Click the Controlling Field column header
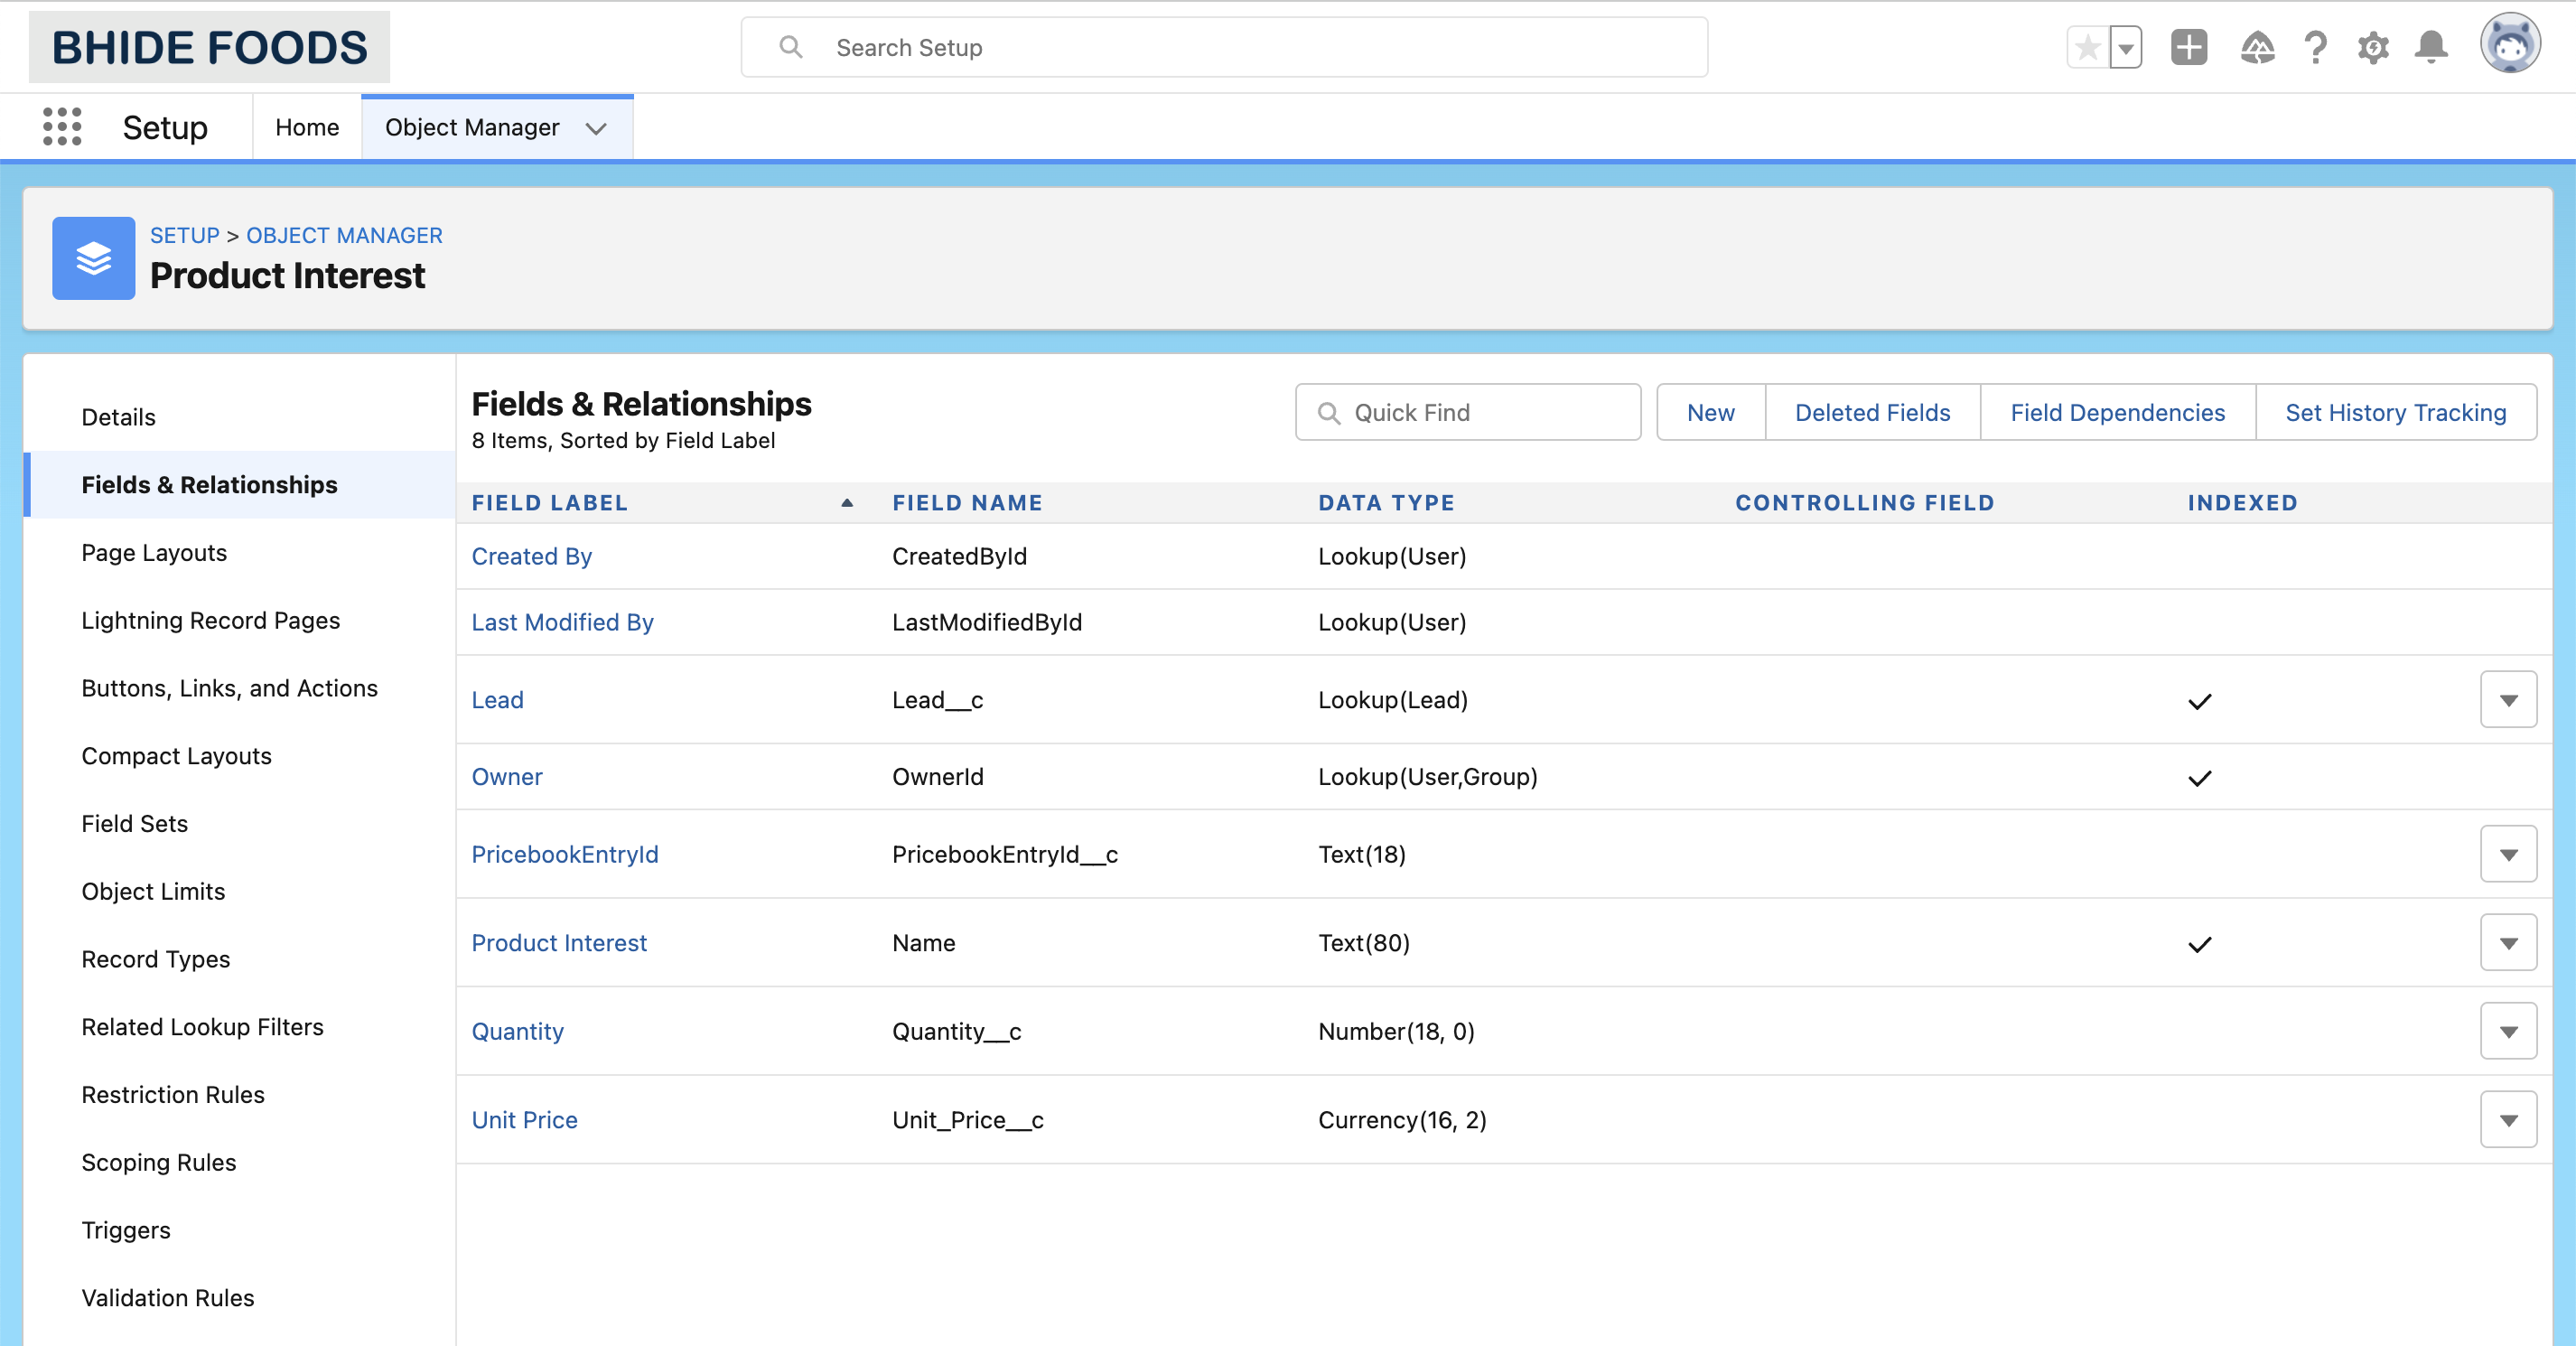The height and width of the screenshot is (1346, 2576). click(x=1865, y=503)
